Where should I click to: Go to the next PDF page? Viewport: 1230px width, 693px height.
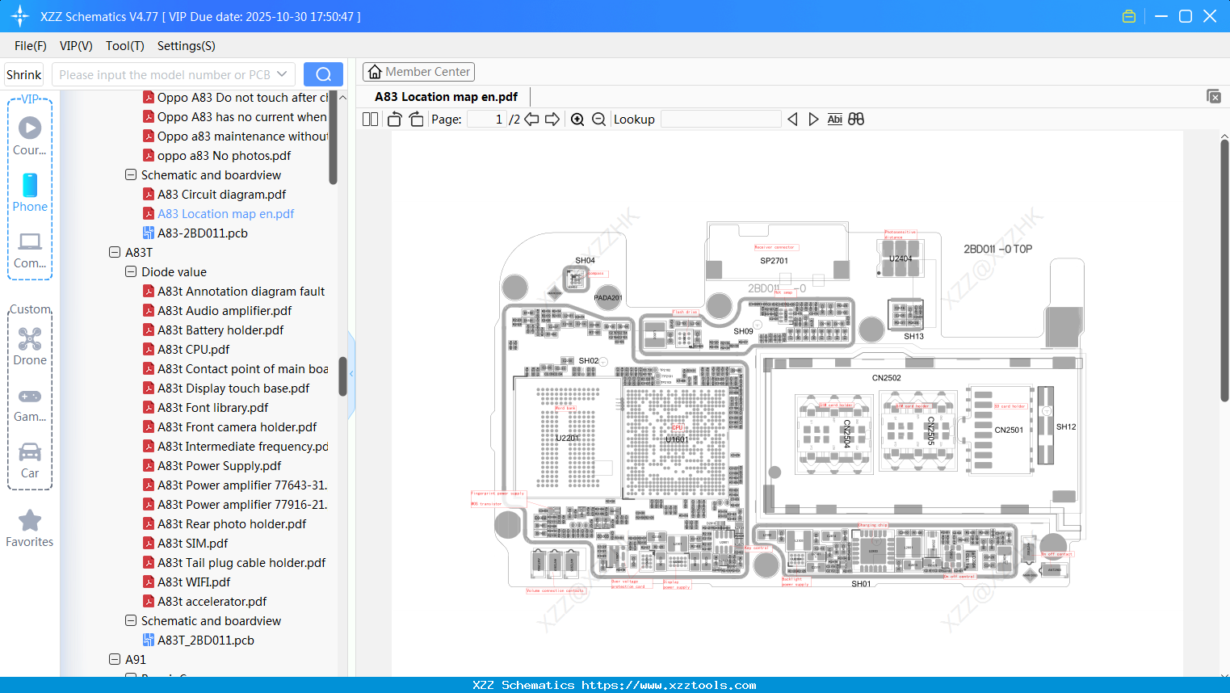click(552, 120)
